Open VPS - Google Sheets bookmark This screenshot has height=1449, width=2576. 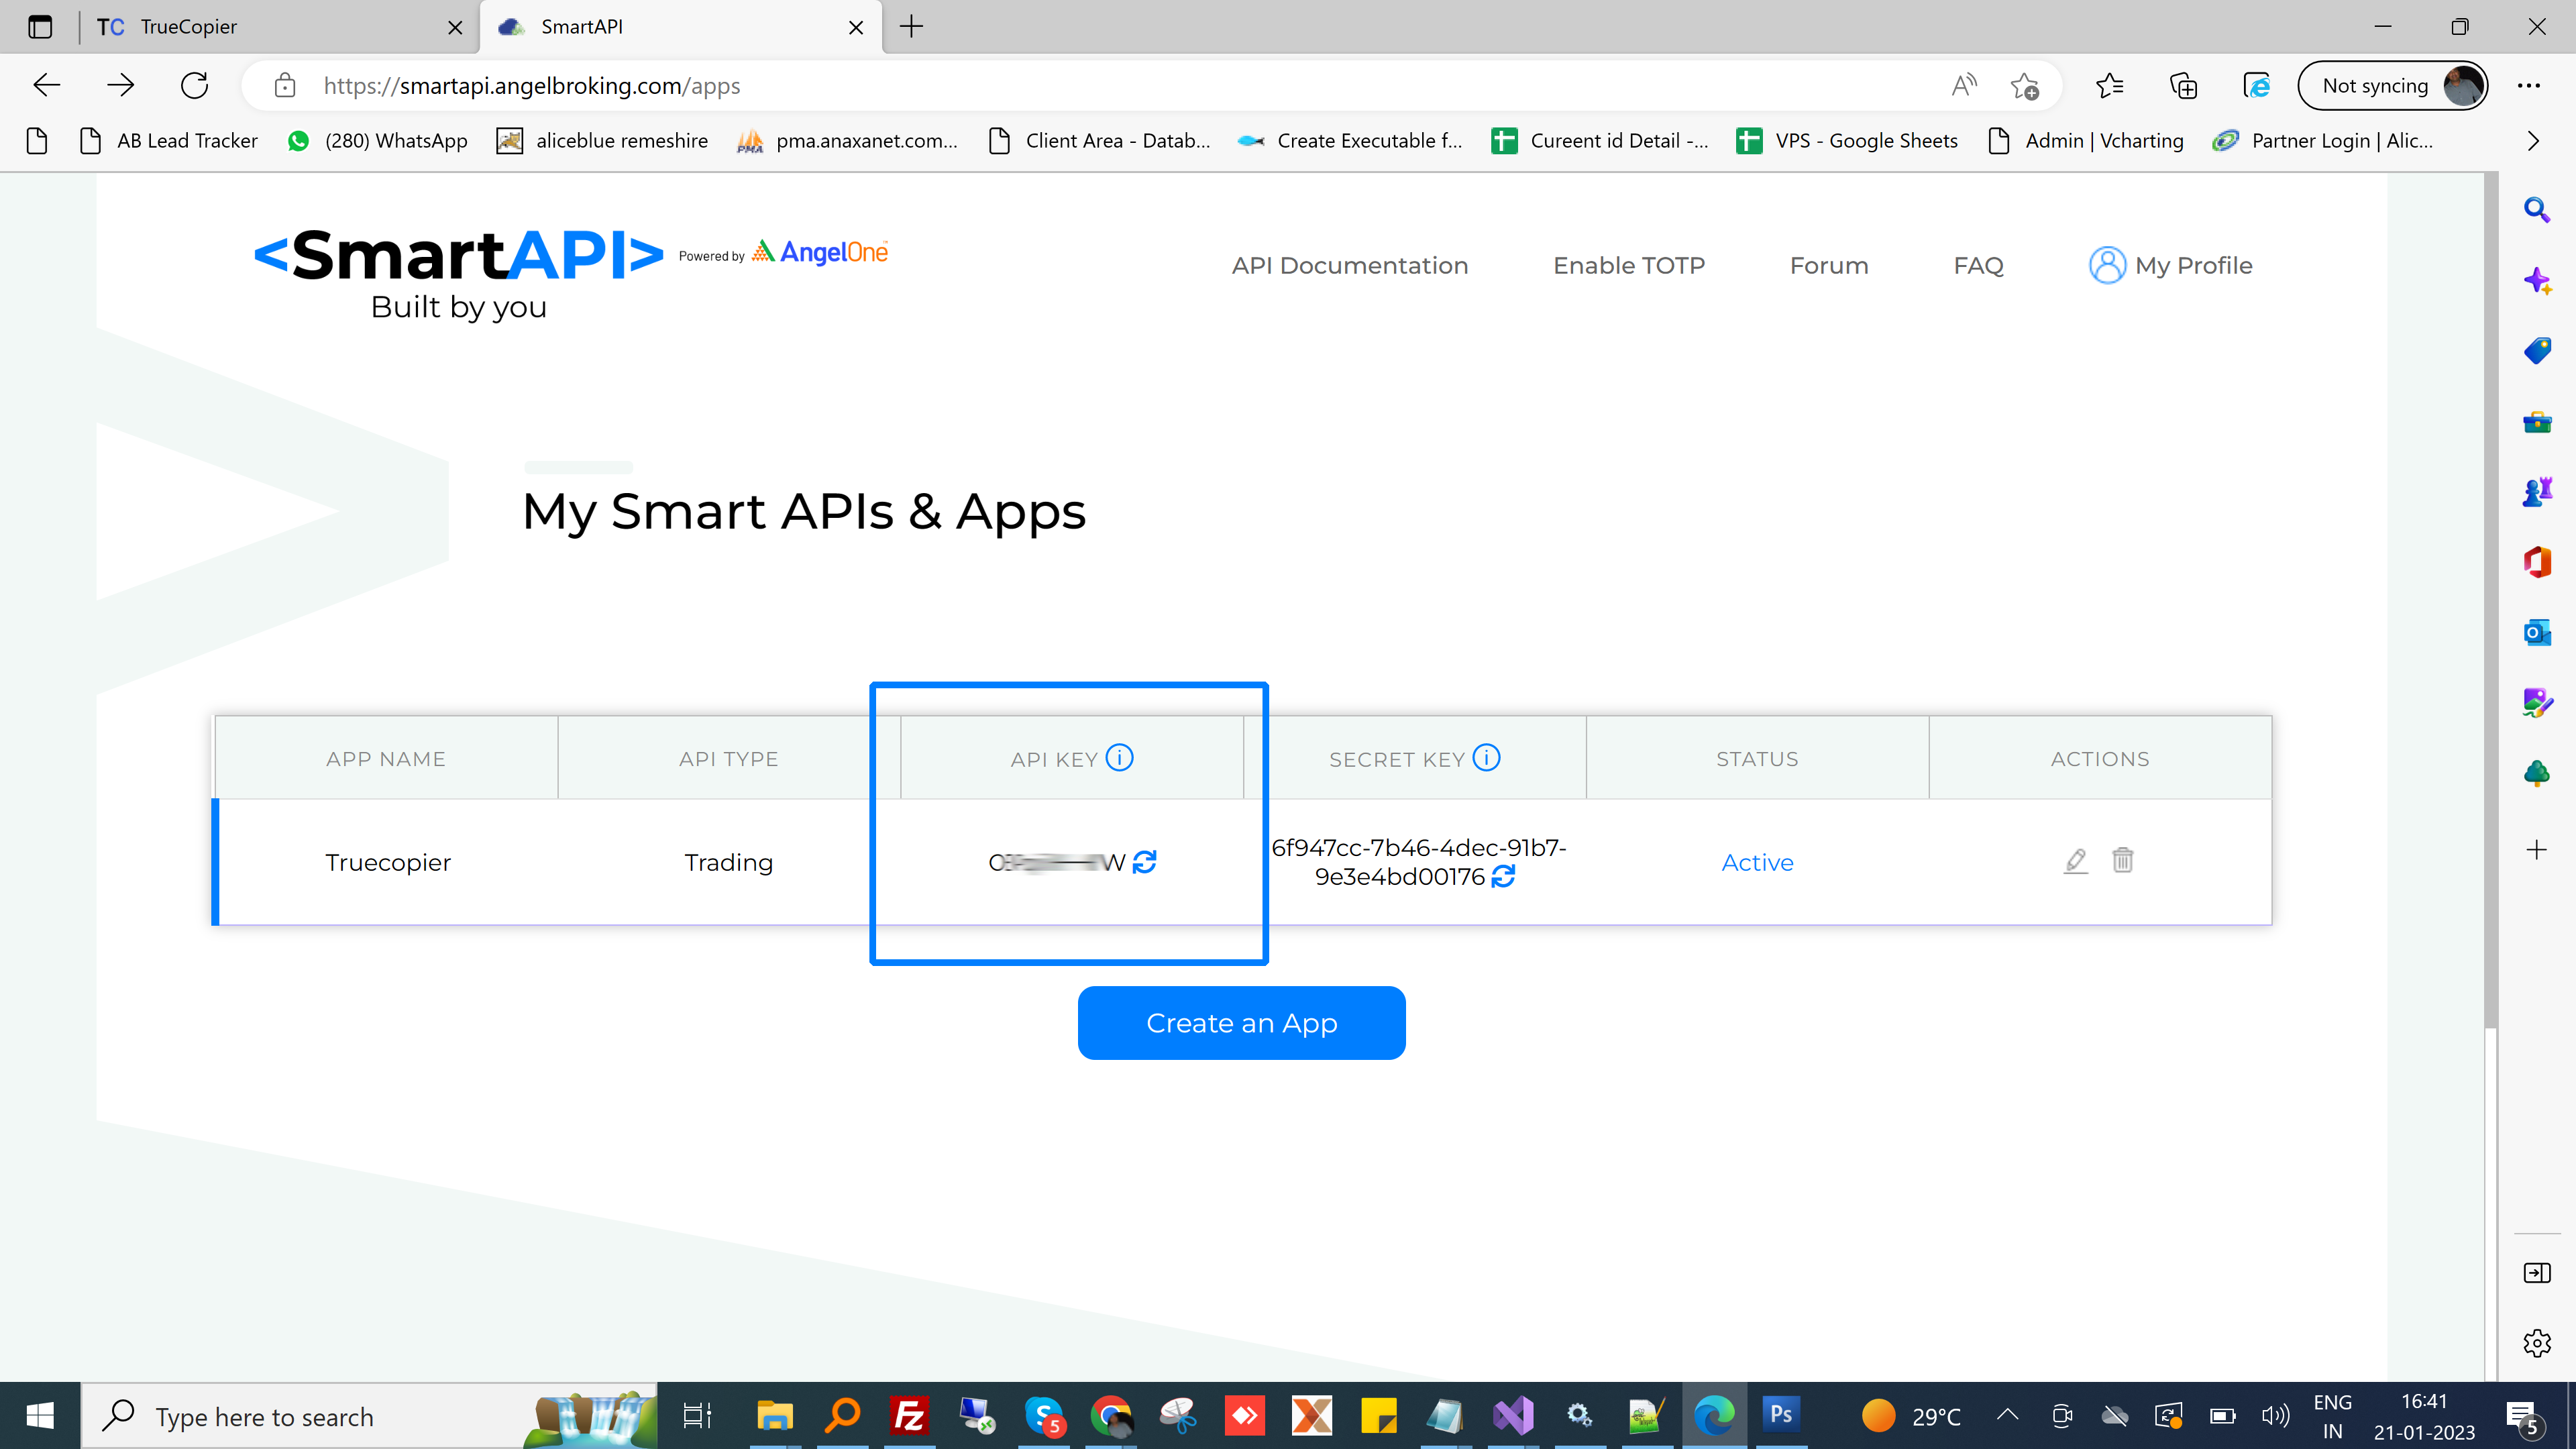(x=1847, y=141)
